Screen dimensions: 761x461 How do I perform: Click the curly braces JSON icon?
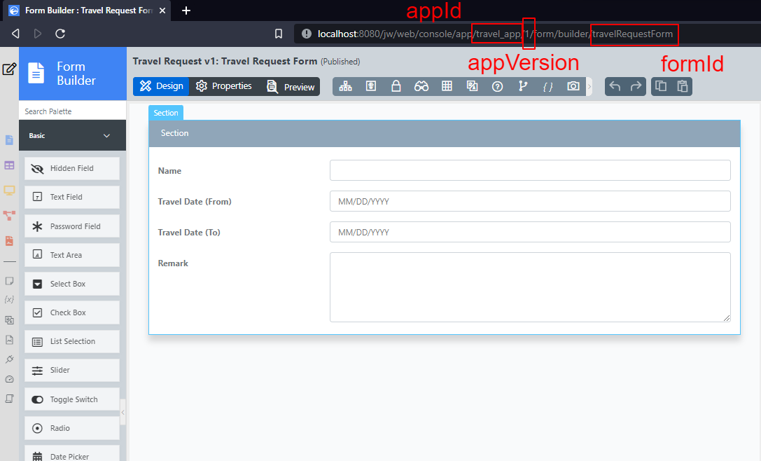pyautogui.click(x=547, y=86)
